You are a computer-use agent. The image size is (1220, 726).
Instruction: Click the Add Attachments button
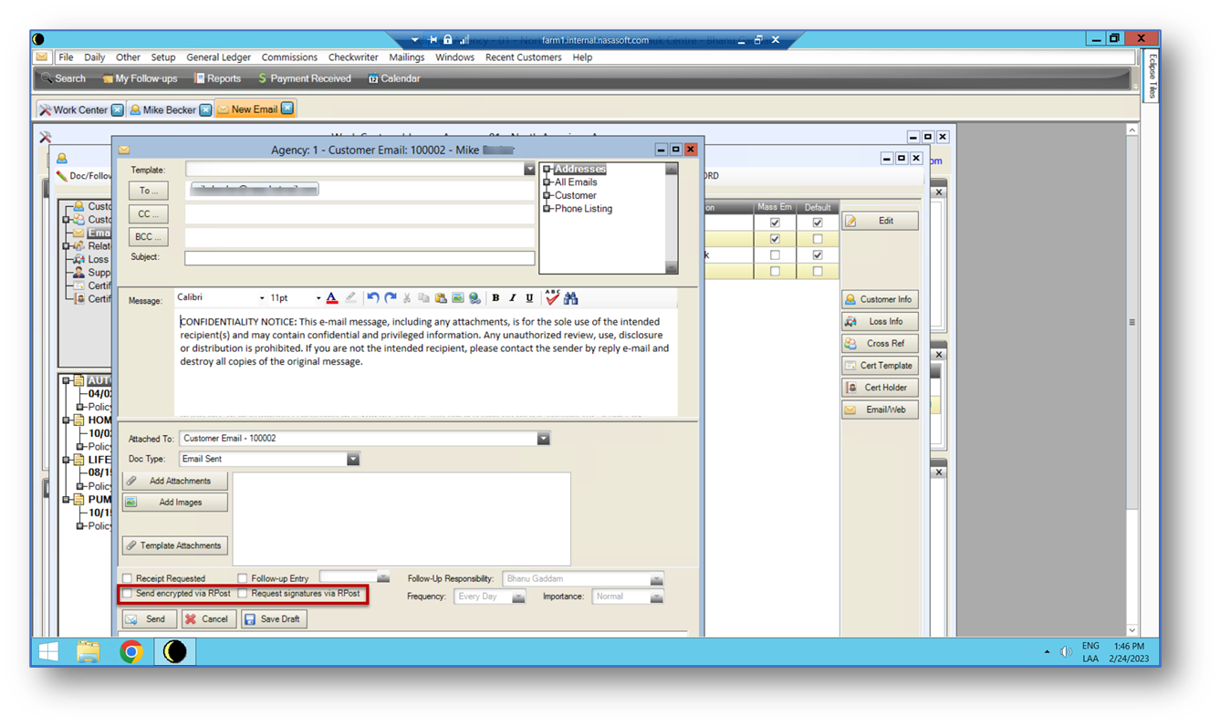pos(175,481)
